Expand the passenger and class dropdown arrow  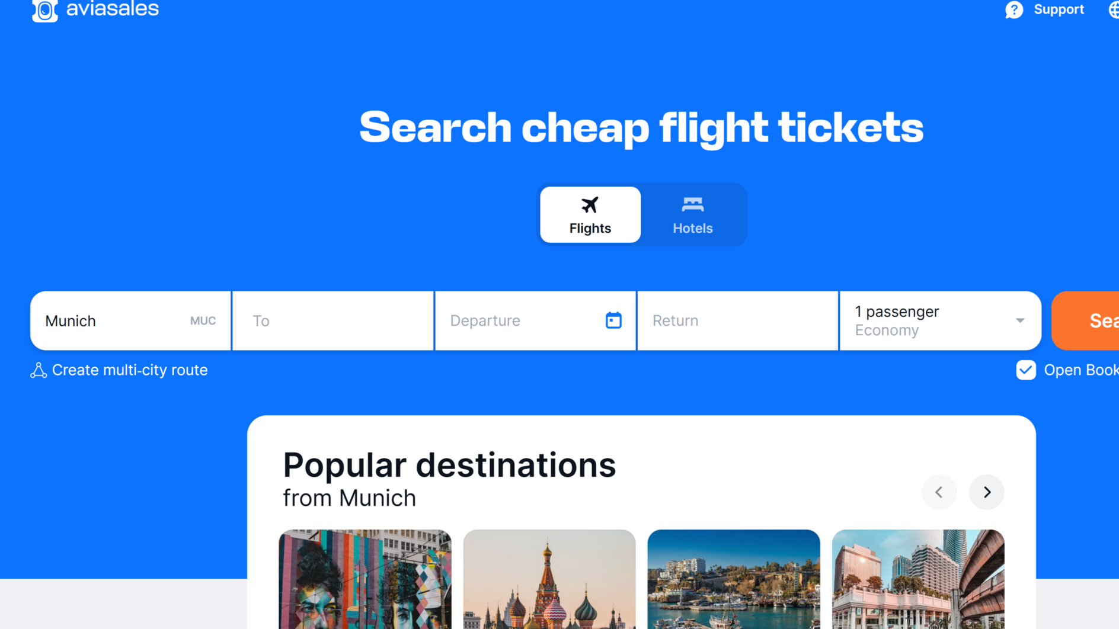tap(1020, 320)
